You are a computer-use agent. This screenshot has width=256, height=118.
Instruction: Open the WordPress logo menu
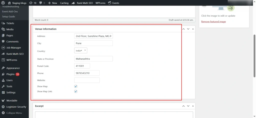pyautogui.click(x=3, y=3)
